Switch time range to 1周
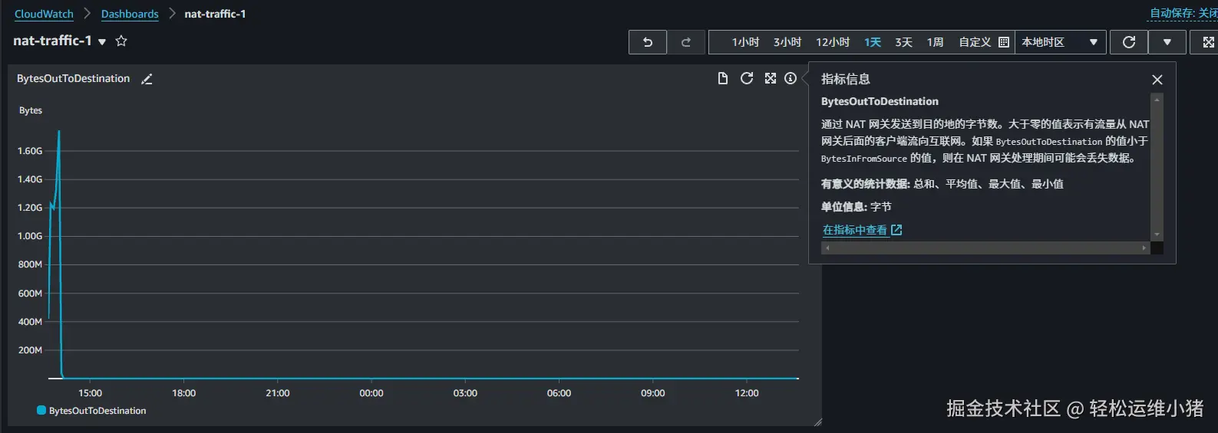 [935, 42]
